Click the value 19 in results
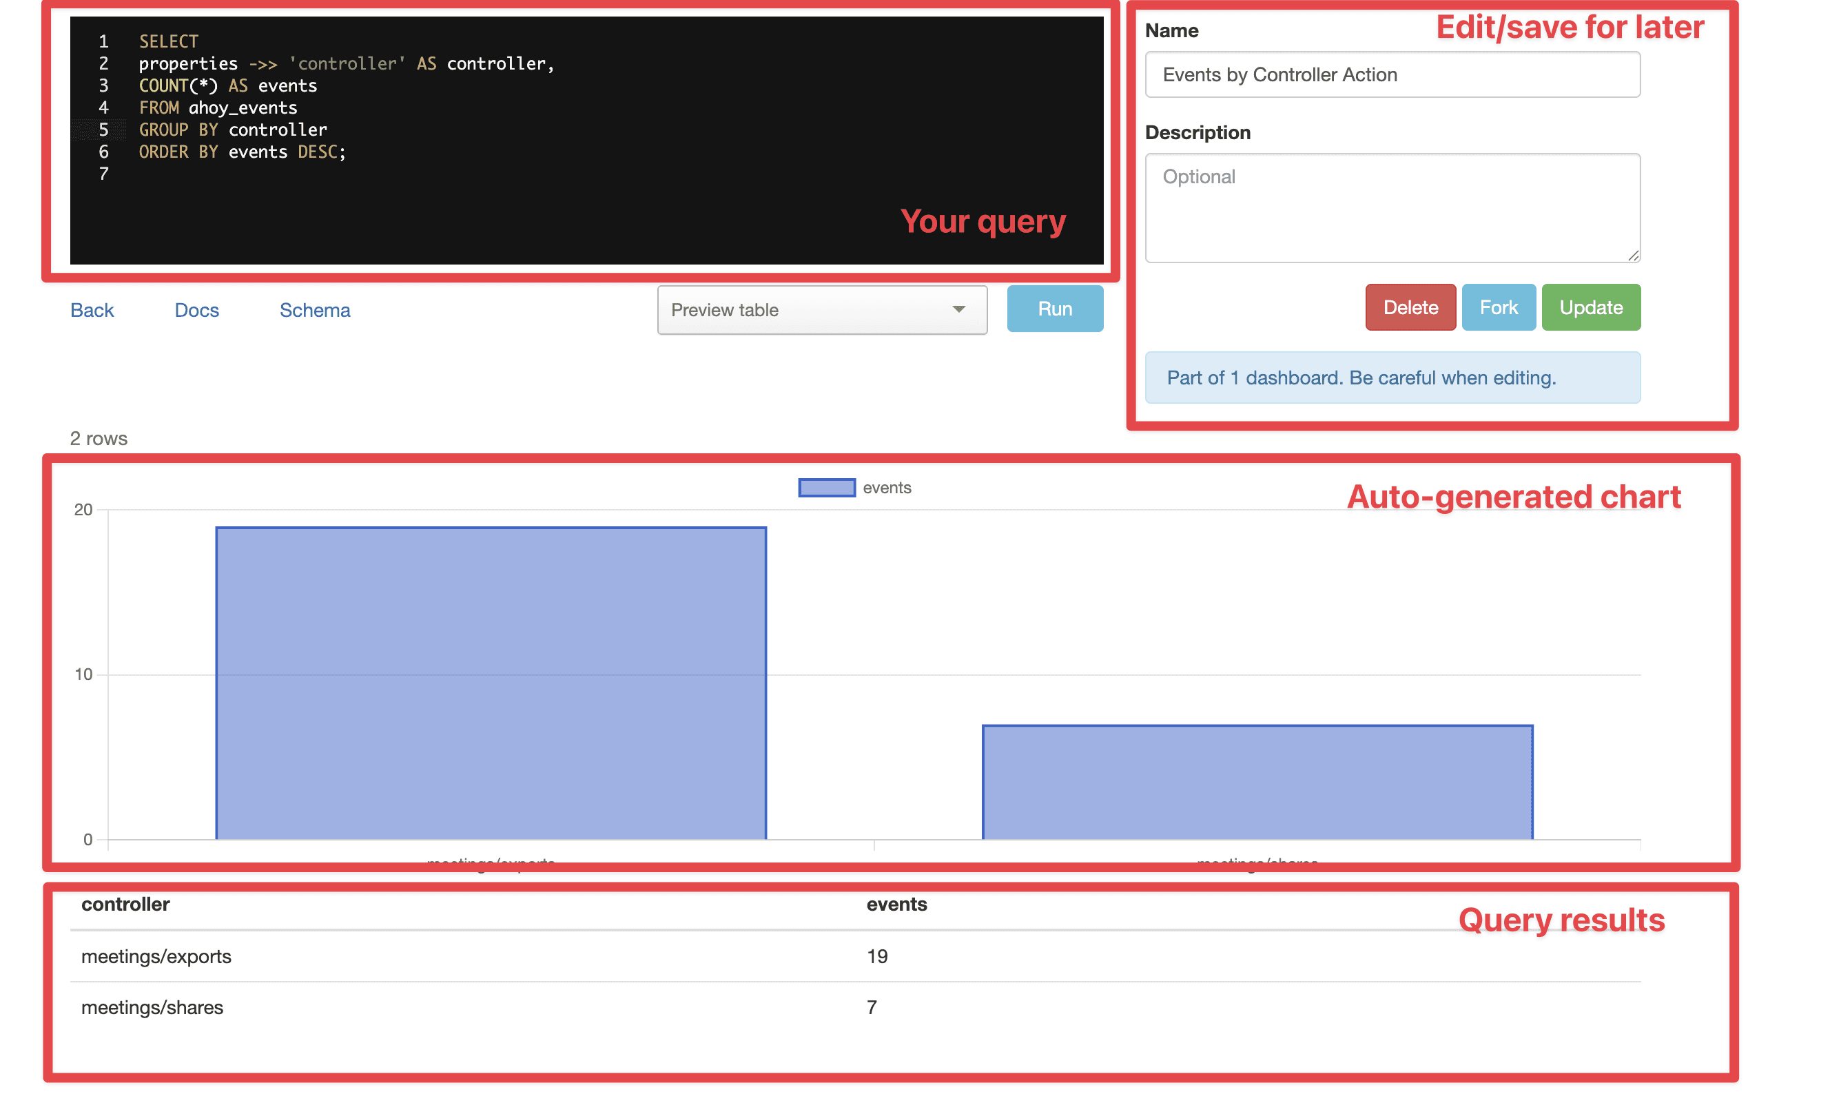The height and width of the screenshot is (1105, 1830). [x=877, y=956]
